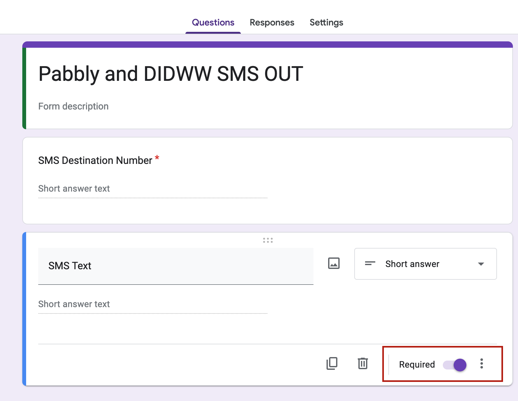Click Short answer text under SMS Text
Screen dimensions: 518x401
74,304
